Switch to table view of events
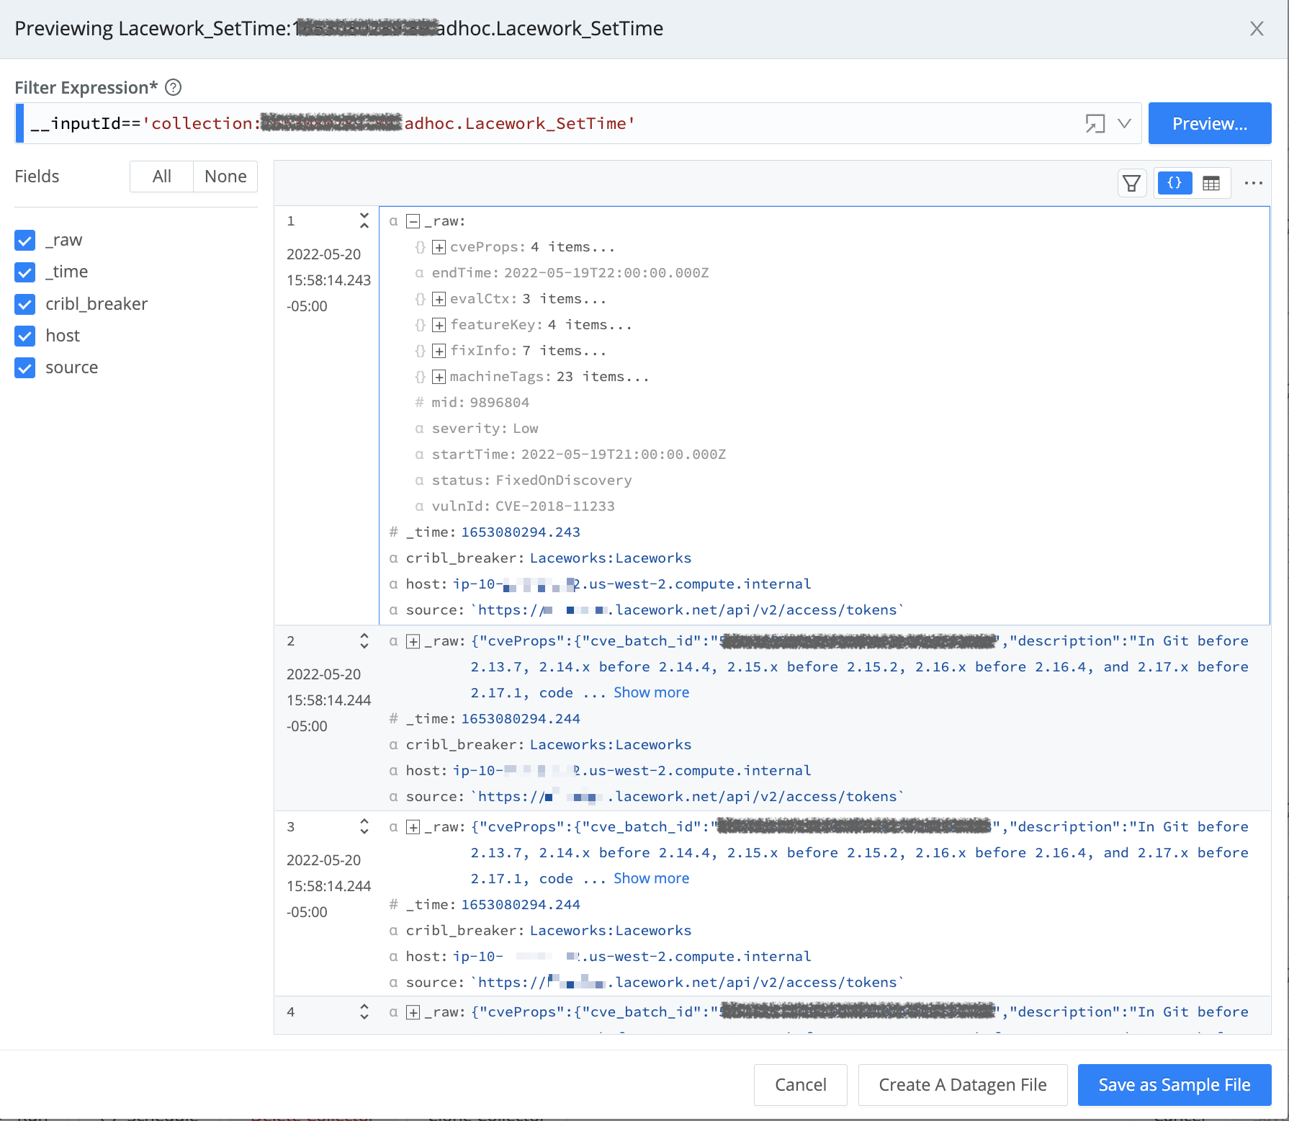 pos(1212,183)
